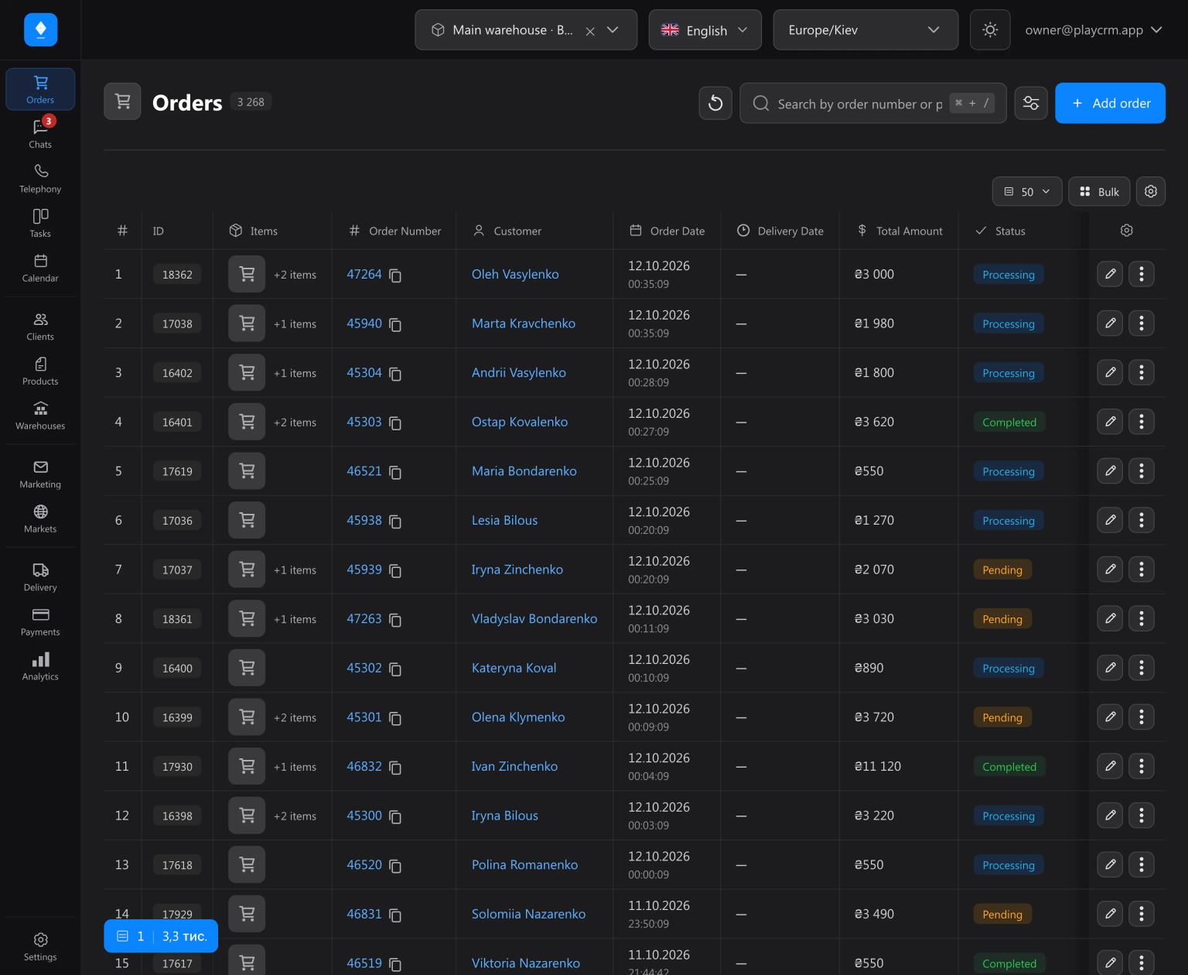Focus the order search field
Viewport: 1188px width, 975px height.
pyautogui.click(x=873, y=103)
